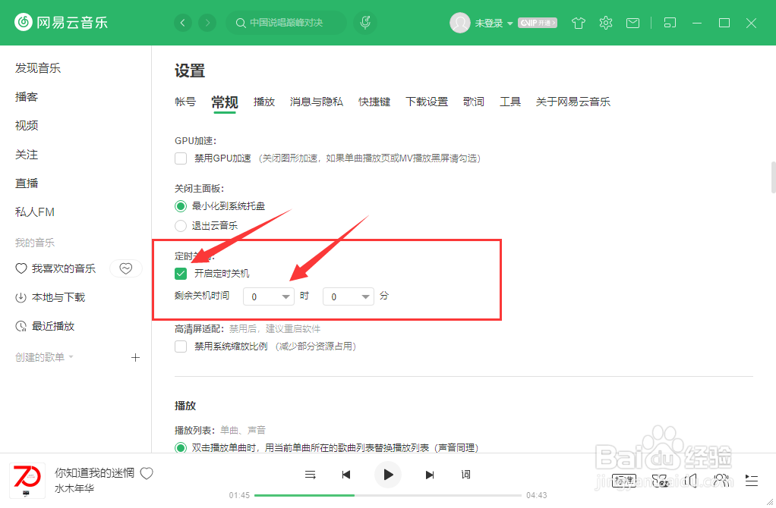Open 直播 in the sidebar
The image size is (776, 508).
tap(27, 183)
